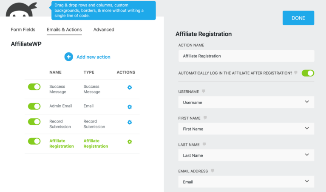Click the Ninja Forms ninja logo
Screen dimensions: 326x192
pos(21,9)
